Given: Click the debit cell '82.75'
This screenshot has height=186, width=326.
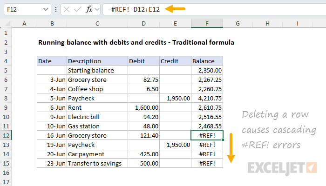Looking at the screenshot, I should [143, 80].
